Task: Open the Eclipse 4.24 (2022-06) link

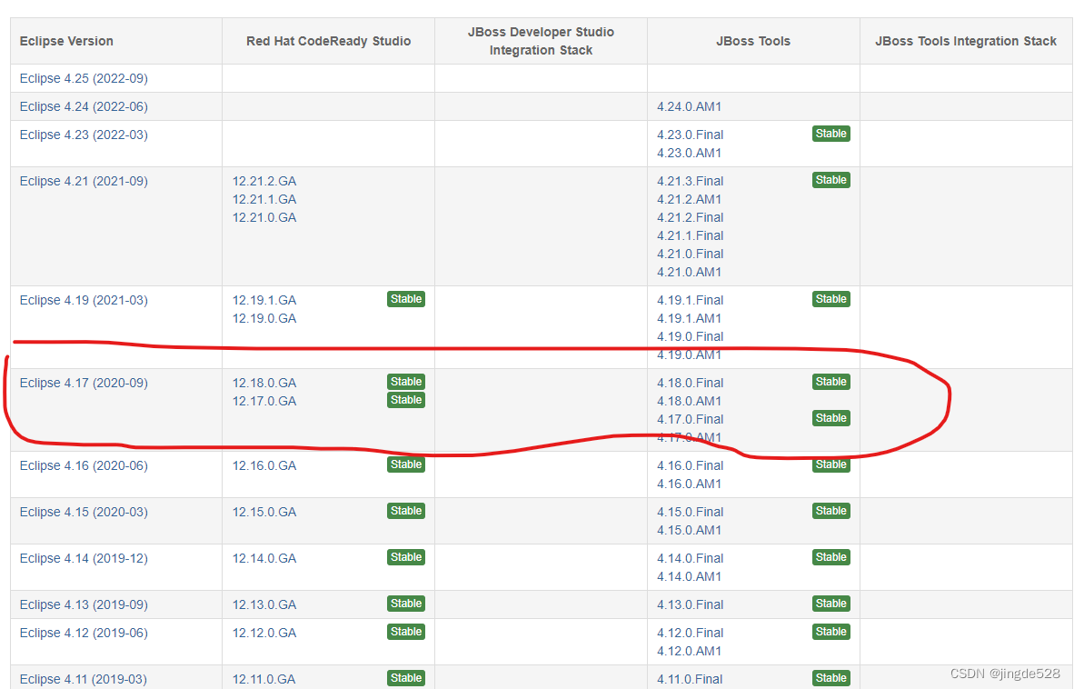Action: pos(84,107)
